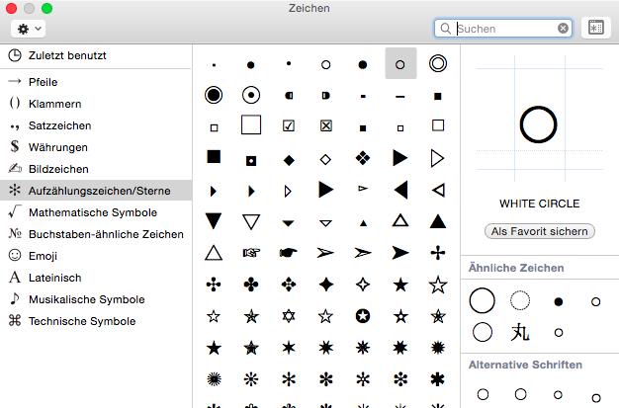
Task: Select the Bildzeichen category
Action: (96, 169)
